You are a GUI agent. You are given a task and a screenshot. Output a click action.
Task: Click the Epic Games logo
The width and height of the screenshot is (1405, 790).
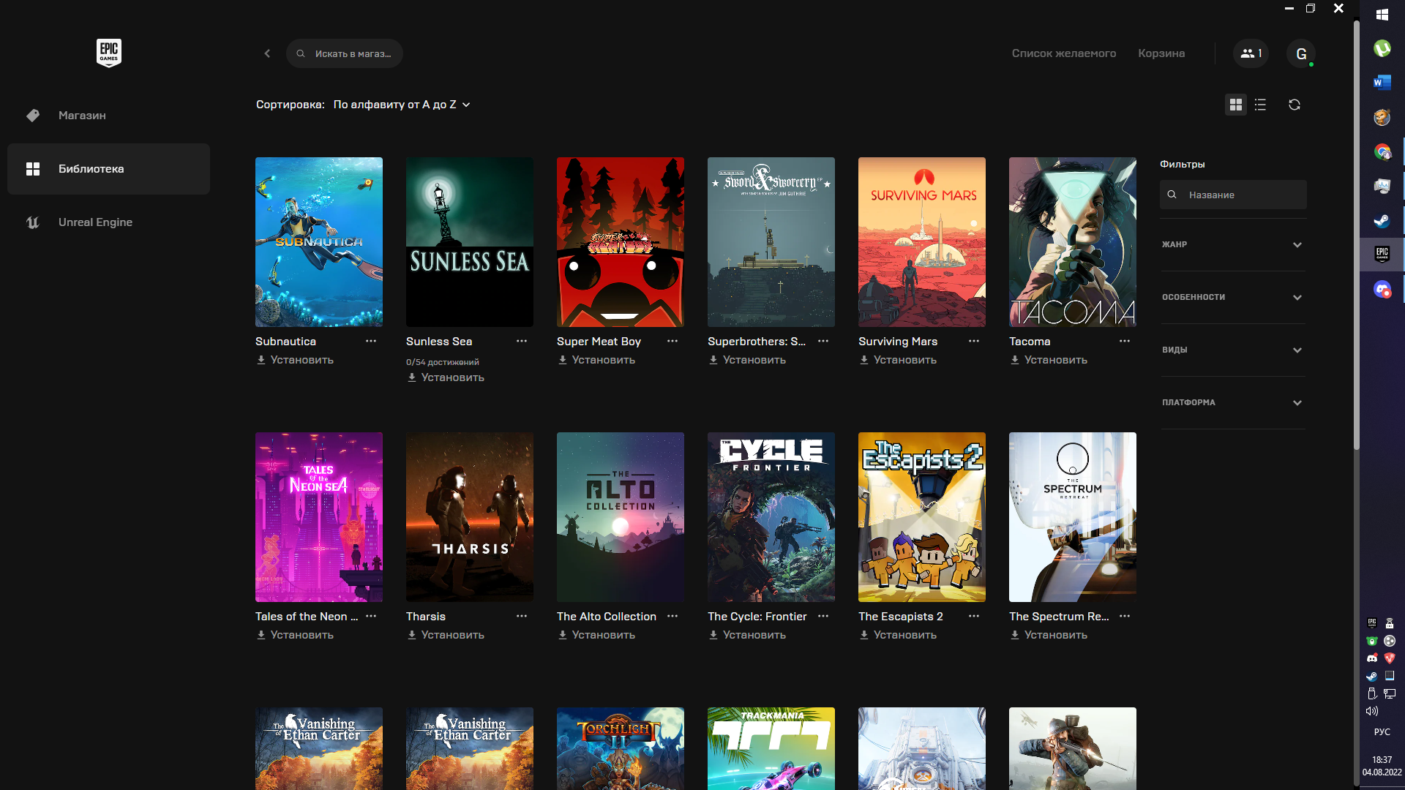(x=109, y=53)
